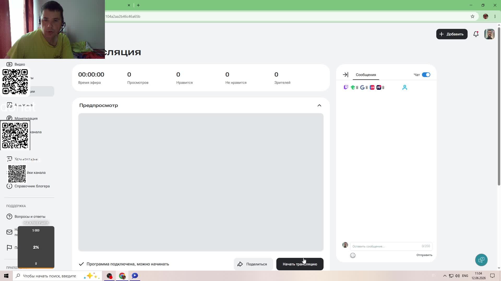This screenshot has height=281, width=501.
Task: Click the 00:00:00 Время эфира value
Action: 91,75
